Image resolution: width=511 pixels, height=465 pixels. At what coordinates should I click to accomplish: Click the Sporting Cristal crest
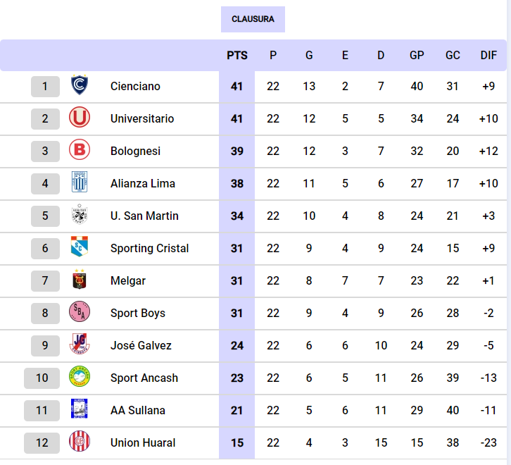(x=79, y=248)
